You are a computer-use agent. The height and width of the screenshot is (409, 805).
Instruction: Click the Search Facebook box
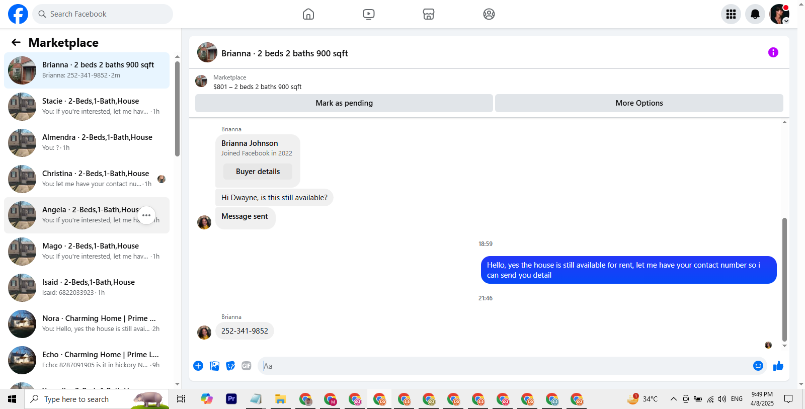[x=103, y=14]
